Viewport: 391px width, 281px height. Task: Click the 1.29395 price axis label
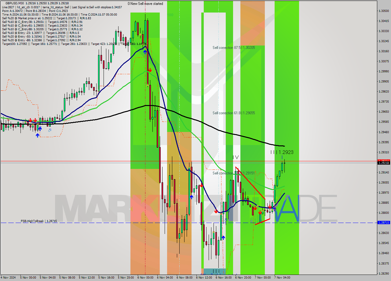(384, 142)
